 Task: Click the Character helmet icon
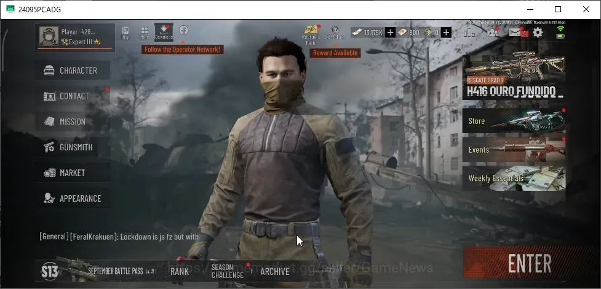pos(49,71)
